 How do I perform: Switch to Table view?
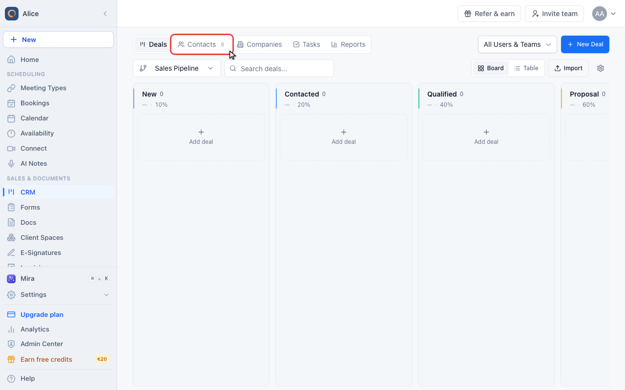click(x=526, y=68)
